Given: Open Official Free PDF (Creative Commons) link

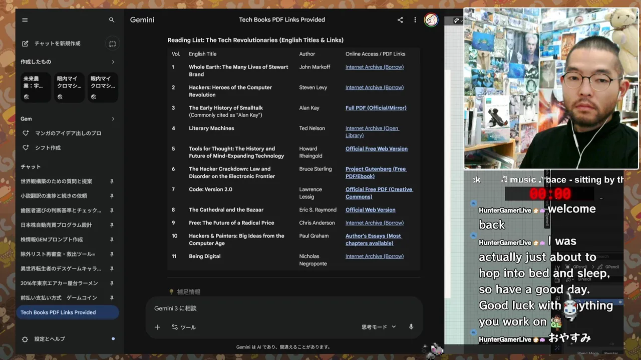Looking at the screenshot, I should click(379, 193).
